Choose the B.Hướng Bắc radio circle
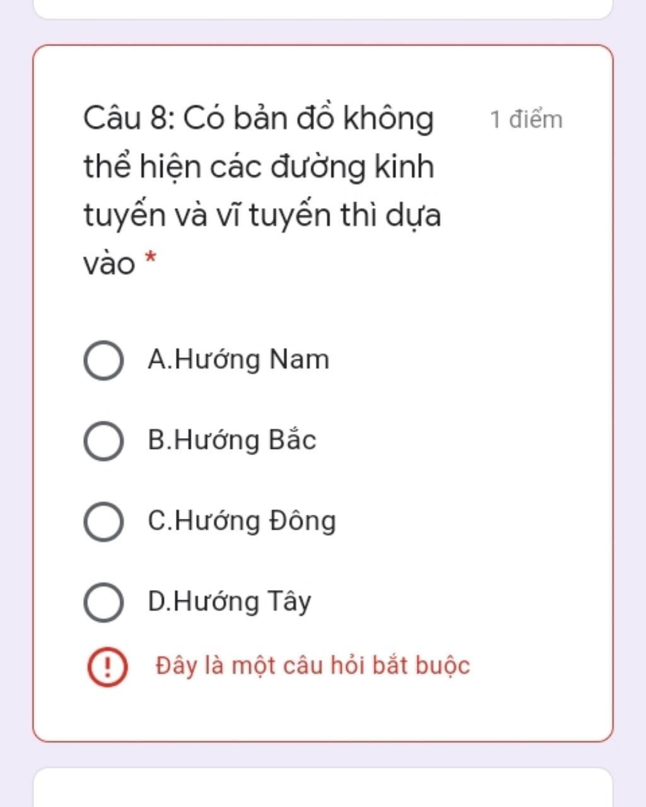Screen dimensions: 646x807 tap(103, 441)
